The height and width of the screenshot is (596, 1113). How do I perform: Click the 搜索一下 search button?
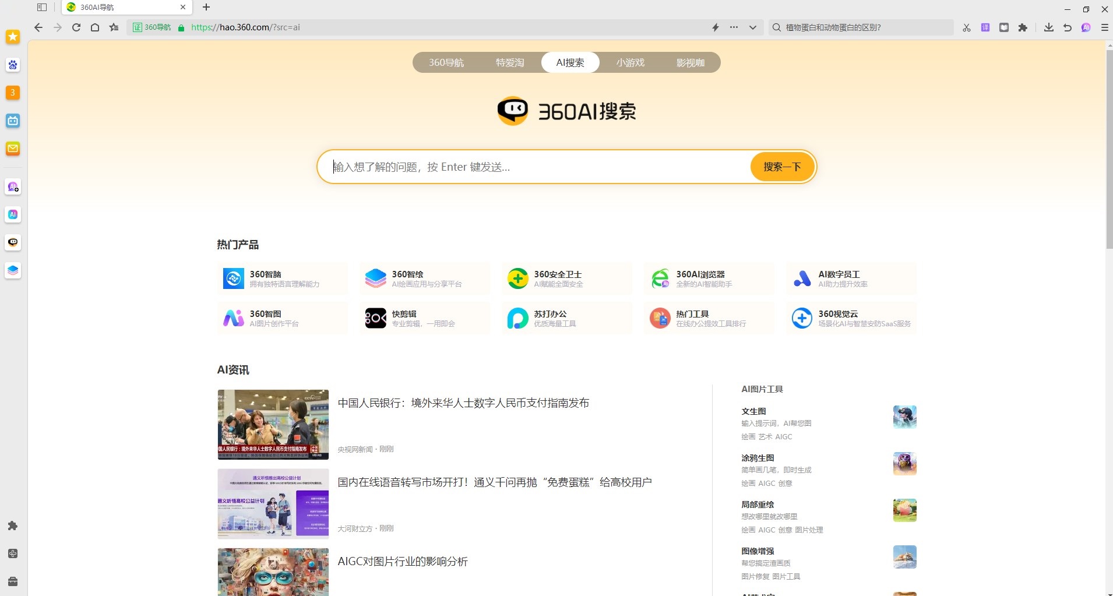point(782,167)
